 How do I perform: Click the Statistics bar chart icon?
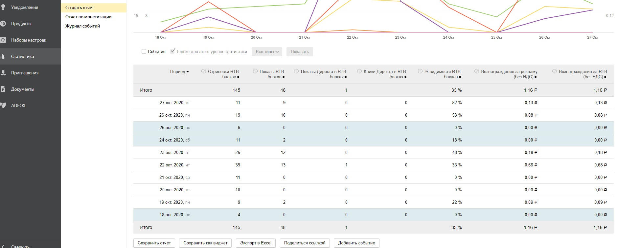3,56
